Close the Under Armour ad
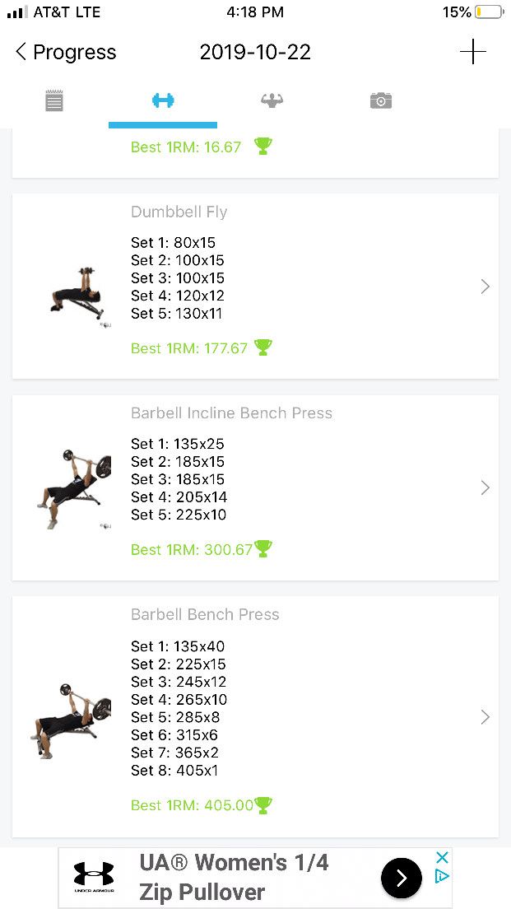The height and width of the screenshot is (909, 511). [442, 858]
